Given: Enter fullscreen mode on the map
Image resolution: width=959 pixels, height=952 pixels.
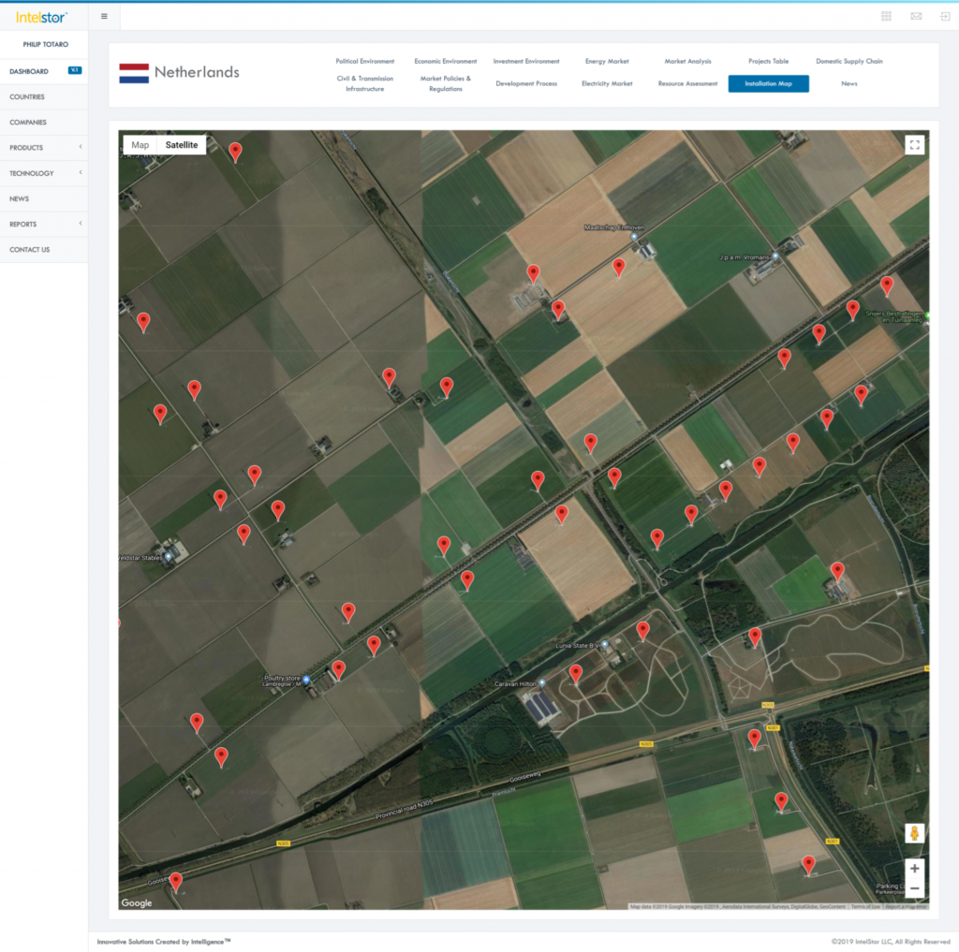Looking at the screenshot, I should coord(915,145).
